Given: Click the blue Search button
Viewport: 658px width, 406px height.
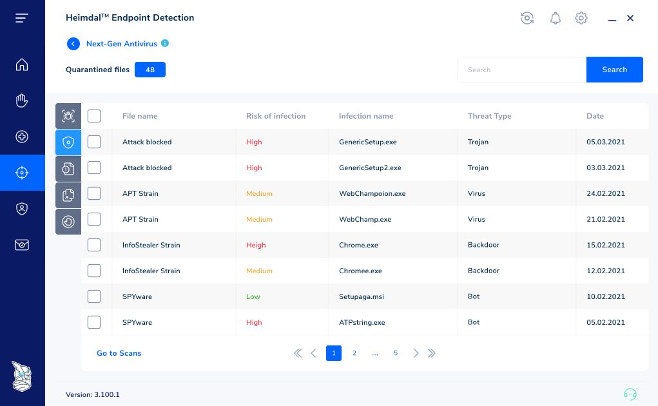Looking at the screenshot, I should coord(614,70).
